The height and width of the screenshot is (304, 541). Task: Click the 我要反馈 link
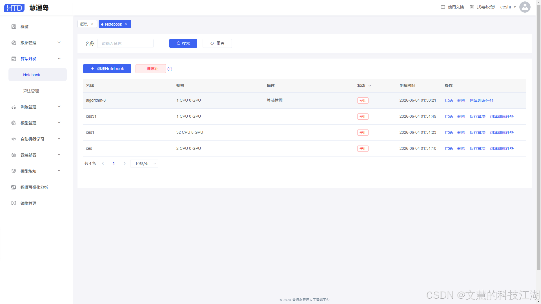486,7
